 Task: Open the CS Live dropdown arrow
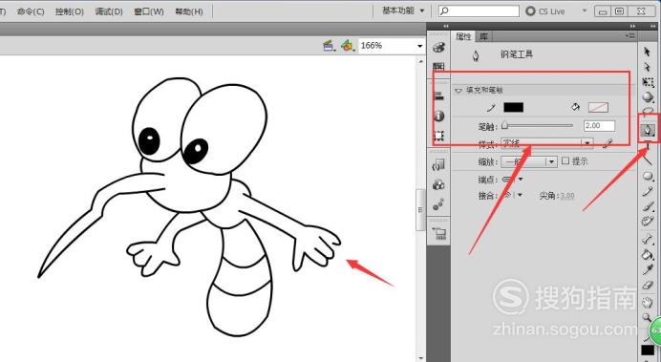coord(585,11)
